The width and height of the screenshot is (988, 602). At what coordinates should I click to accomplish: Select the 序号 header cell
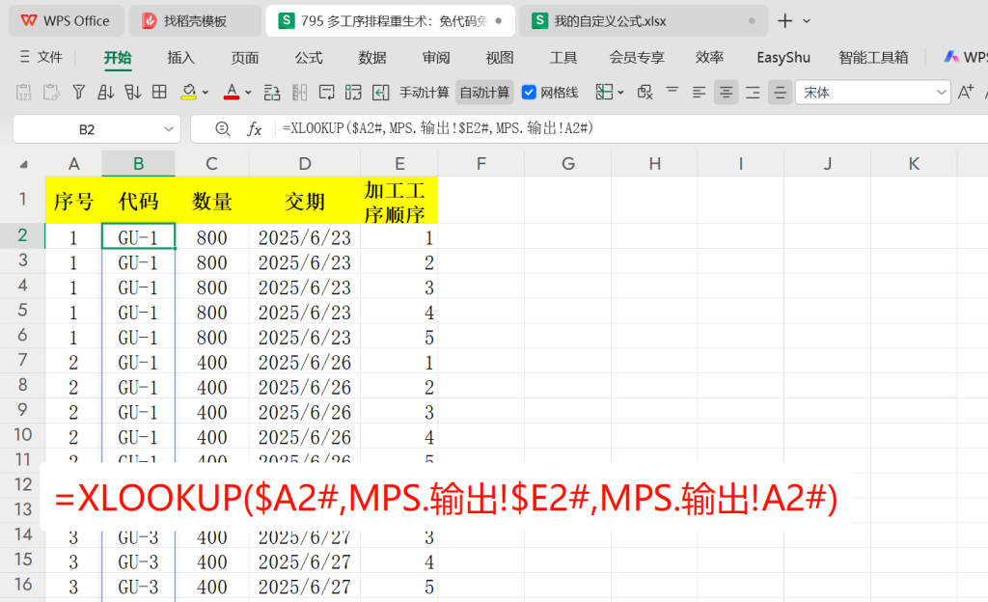tap(73, 201)
